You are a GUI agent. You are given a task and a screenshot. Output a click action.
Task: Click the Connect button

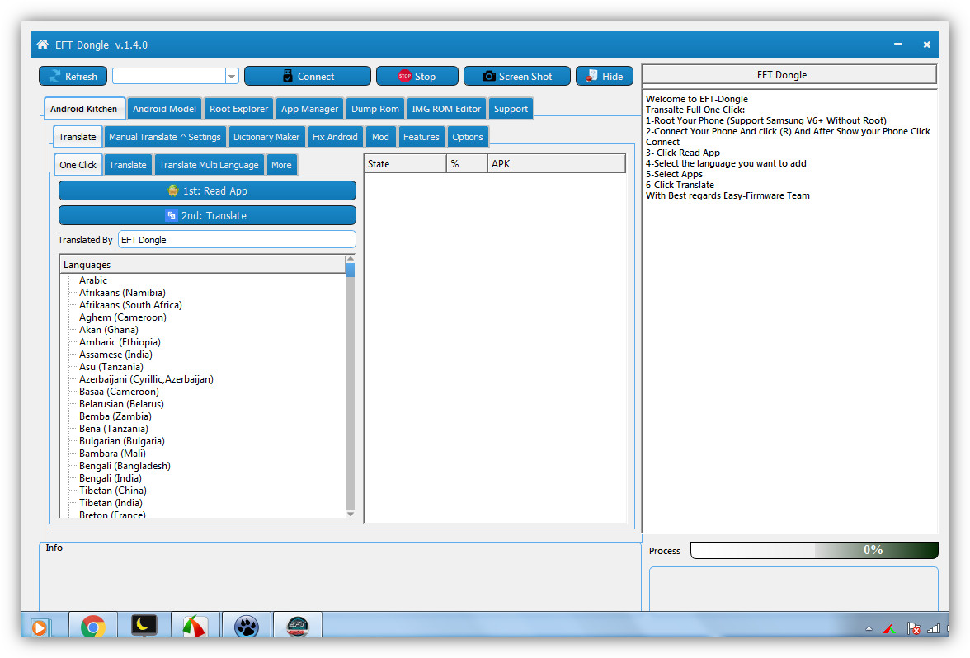click(x=308, y=76)
